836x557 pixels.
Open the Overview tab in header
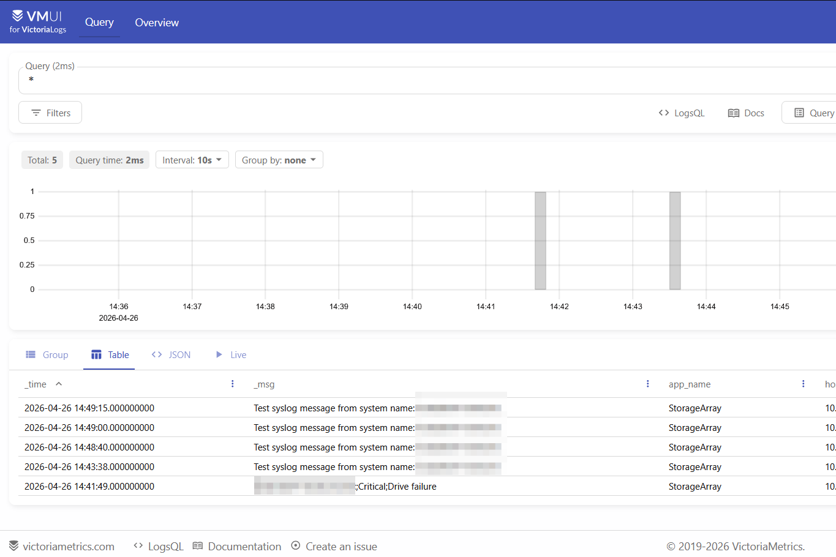pyautogui.click(x=157, y=22)
